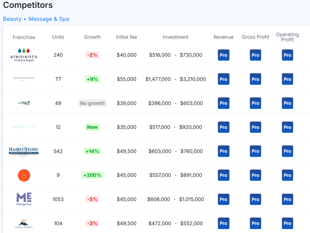310x233 pixels.
Task: Select Pro button for Sweathouz gross profit
Action: 256,127
